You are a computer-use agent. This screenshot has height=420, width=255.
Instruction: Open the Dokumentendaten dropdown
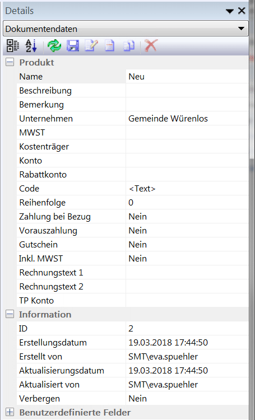coord(241,29)
